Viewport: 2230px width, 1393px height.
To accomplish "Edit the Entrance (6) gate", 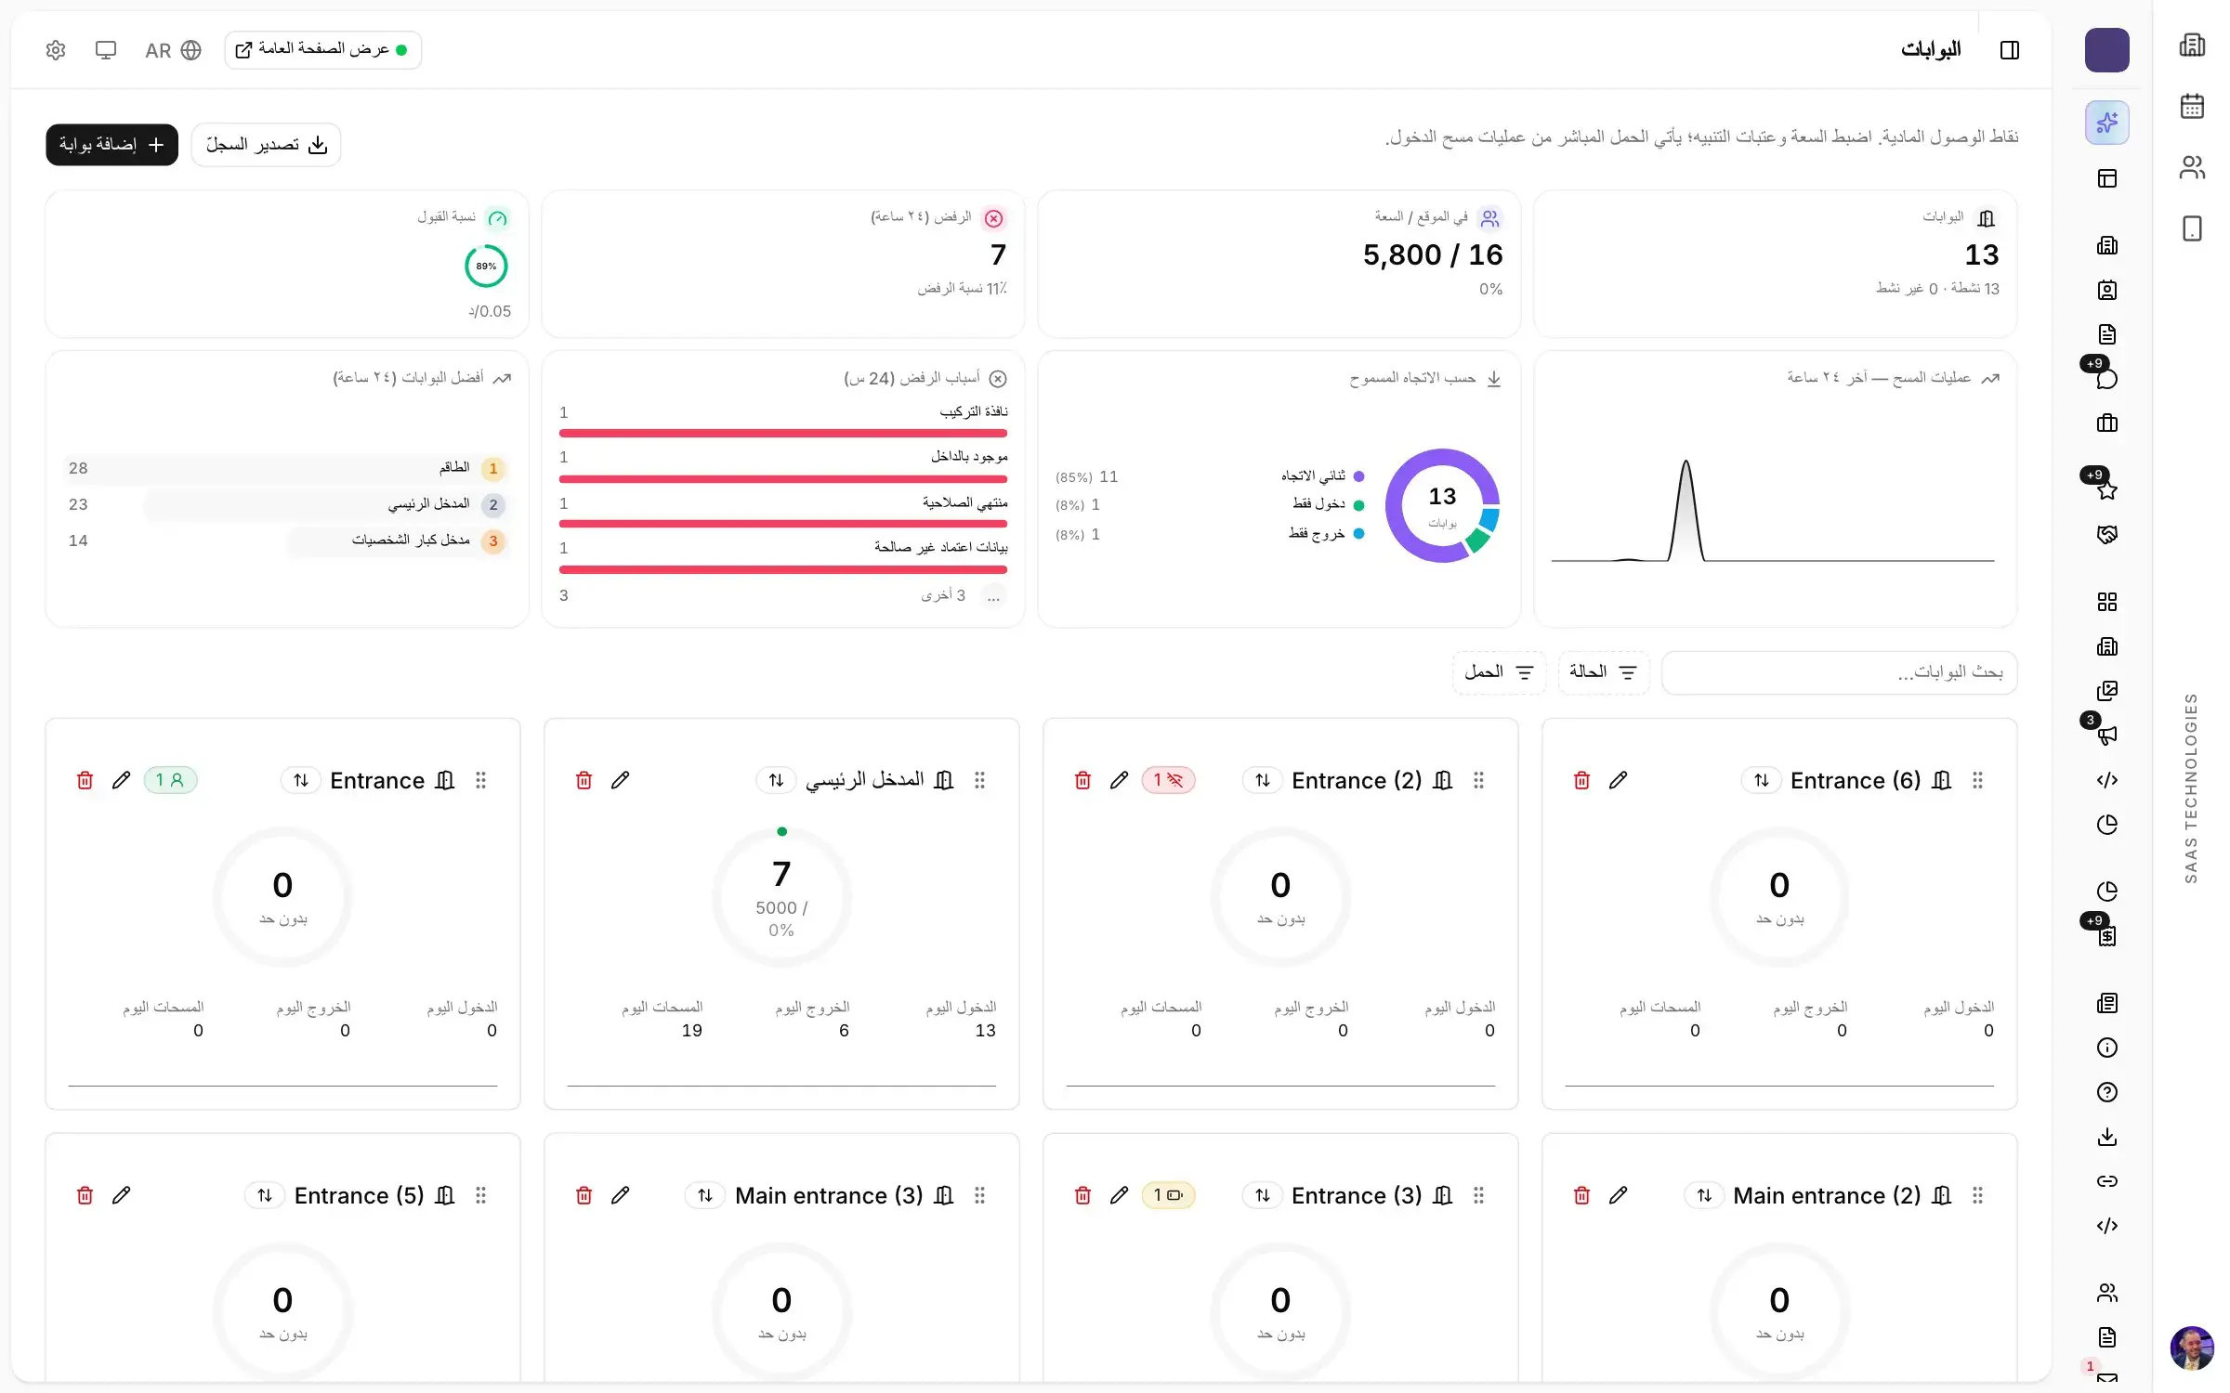I will pyautogui.click(x=1618, y=780).
